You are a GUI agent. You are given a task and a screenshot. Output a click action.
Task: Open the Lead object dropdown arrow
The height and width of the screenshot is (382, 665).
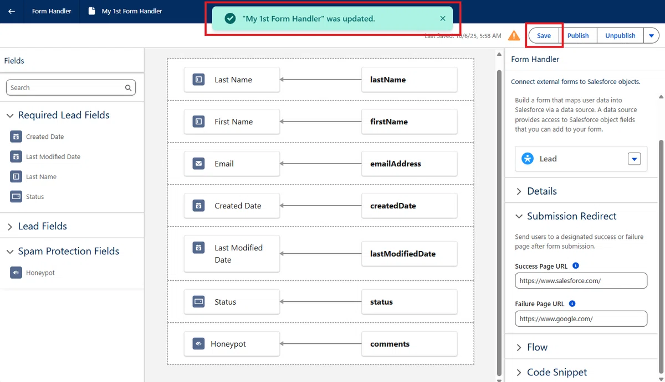635,159
